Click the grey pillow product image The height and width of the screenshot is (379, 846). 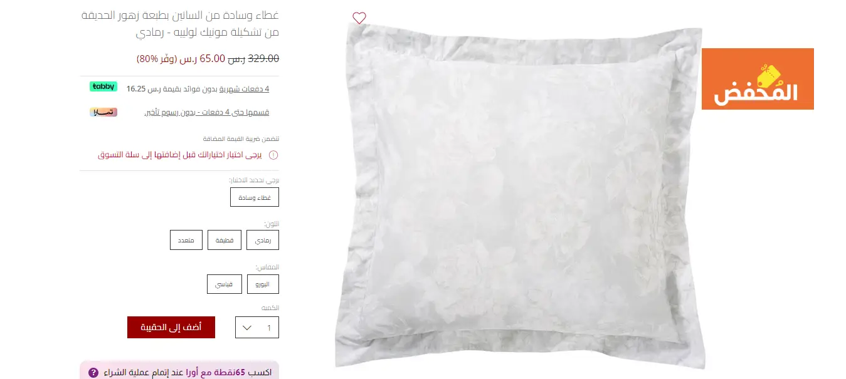[519, 197]
